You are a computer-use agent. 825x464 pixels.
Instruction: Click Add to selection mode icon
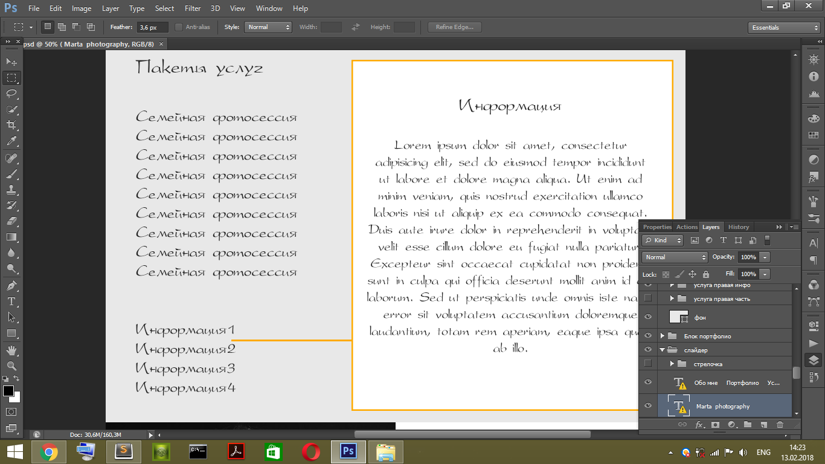tap(62, 27)
